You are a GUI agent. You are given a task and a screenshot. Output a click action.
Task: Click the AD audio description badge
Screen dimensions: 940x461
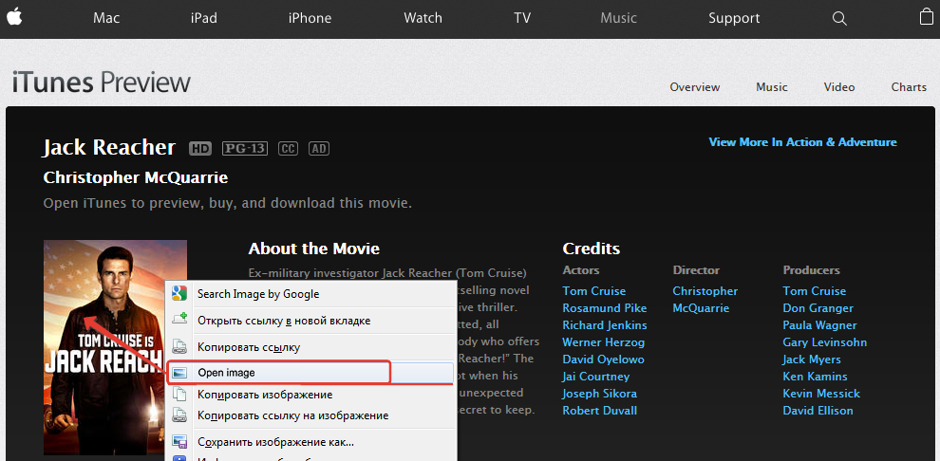click(x=319, y=149)
